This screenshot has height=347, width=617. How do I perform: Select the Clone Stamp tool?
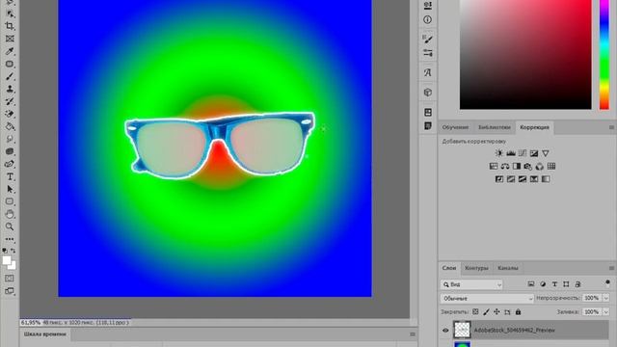point(10,89)
